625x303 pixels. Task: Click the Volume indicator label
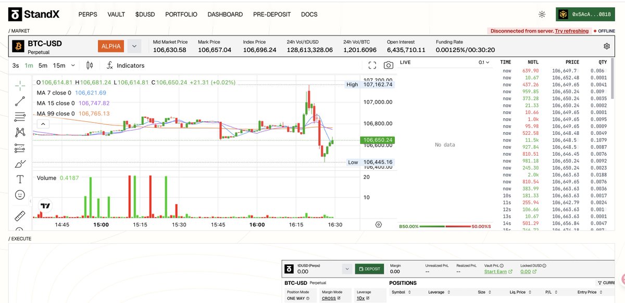pos(46,178)
